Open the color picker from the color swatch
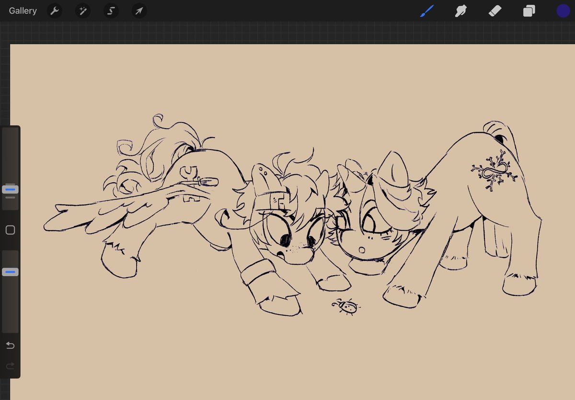575x400 pixels. tap(563, 11)
